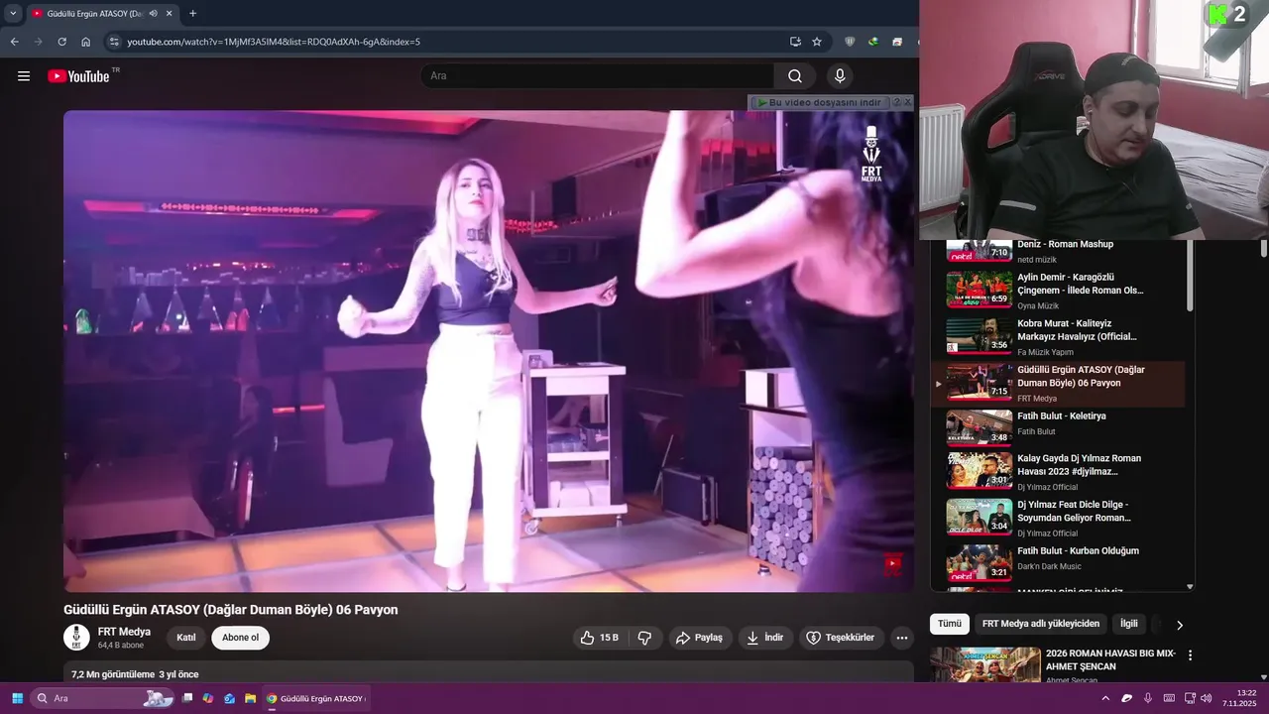Open Kalay Gayda Dj Yılmaz thumbnail
This screenshot has width=1269, height=714.
pos(980,471)
